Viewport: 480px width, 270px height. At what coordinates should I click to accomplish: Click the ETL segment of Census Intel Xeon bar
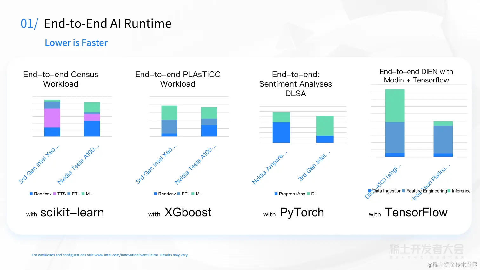click(x=52, y=105)
